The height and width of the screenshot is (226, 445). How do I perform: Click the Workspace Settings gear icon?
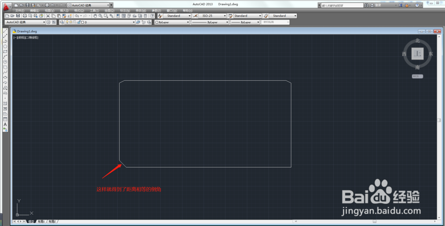click(x=49, y=22)
